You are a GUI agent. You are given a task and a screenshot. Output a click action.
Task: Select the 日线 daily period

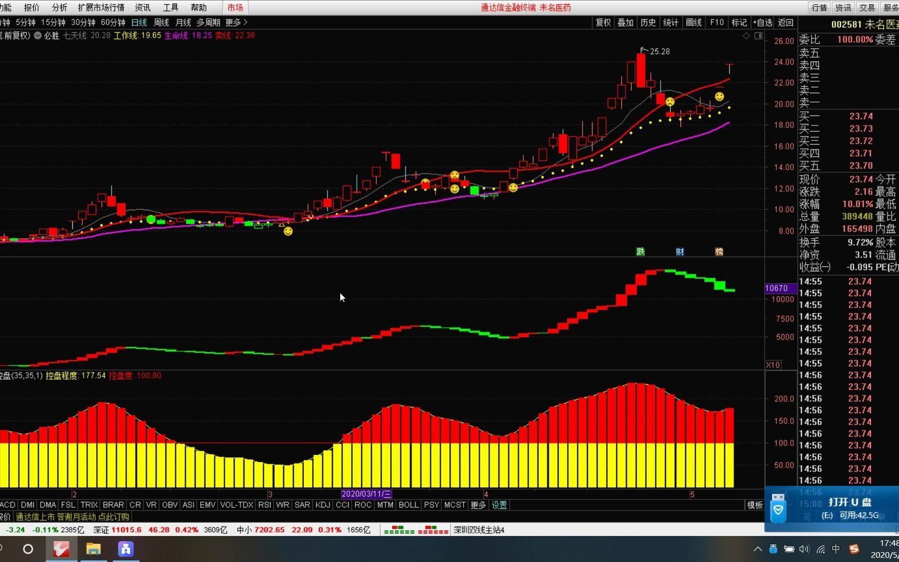139,22
